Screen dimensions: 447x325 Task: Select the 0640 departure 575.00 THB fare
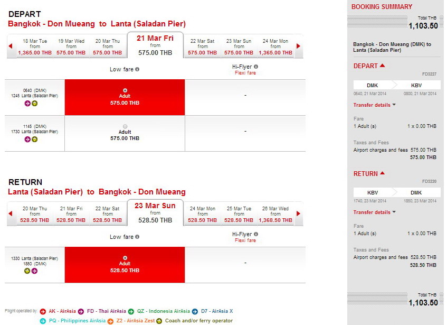125,90
